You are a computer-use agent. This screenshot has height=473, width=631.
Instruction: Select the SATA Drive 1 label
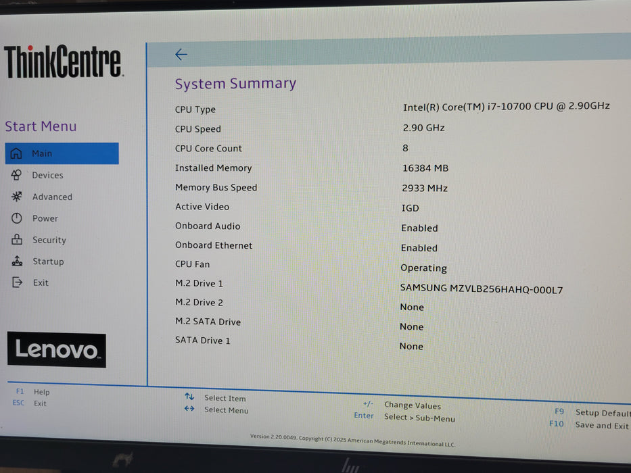click(203, 341)
